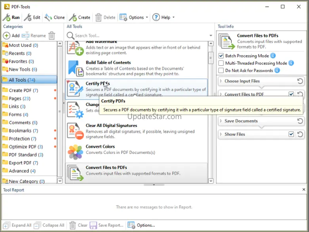Open the Help dropdown menu
The image size is (309, 232).
click(163, 17)
